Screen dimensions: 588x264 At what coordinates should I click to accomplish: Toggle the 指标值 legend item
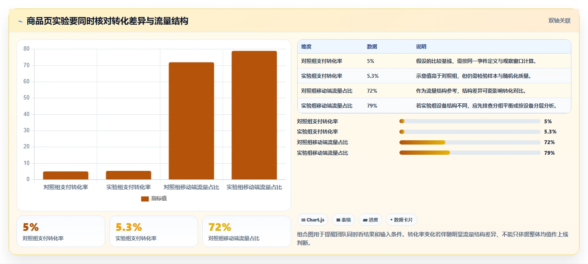[x=154, y=199]
